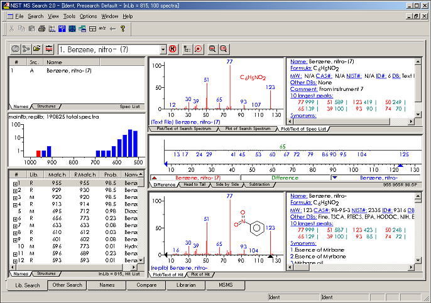431x303 pixels.
Task: Click the tree hierarchy icon
Action: point(187,49)
